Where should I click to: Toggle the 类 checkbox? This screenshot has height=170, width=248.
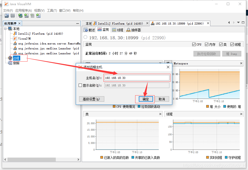tap(221, 44)
